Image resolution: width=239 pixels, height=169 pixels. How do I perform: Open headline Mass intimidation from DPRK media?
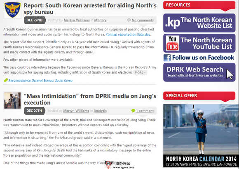click(90, 100)
